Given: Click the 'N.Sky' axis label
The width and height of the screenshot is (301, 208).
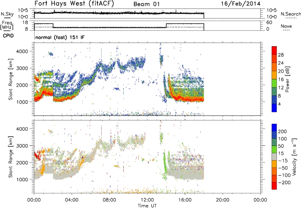Looking at the screenshot, I should pyautogui.click(x=7, y=14).
